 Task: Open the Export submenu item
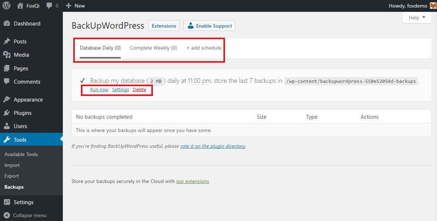(x=11, y=176)
